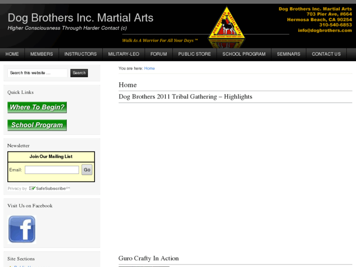Open the 2011 Tribal Gathering Highlights heading
Screen dimensions: 356x267
[185, 97]
